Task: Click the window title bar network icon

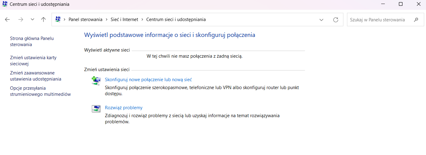Action: click(x=5, y=4)
